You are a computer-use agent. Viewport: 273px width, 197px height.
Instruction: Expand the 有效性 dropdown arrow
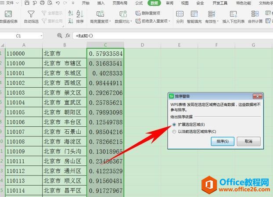click(x=218, y=21)
